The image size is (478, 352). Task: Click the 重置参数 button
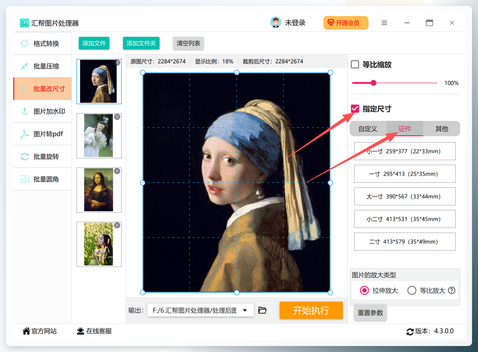370,313
